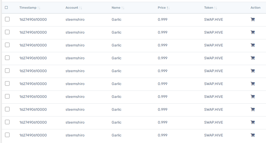Click the cart icon in the third row
The height and width of the screenshot is (143, 266).
pyautogui.click(x=253, y=45)
